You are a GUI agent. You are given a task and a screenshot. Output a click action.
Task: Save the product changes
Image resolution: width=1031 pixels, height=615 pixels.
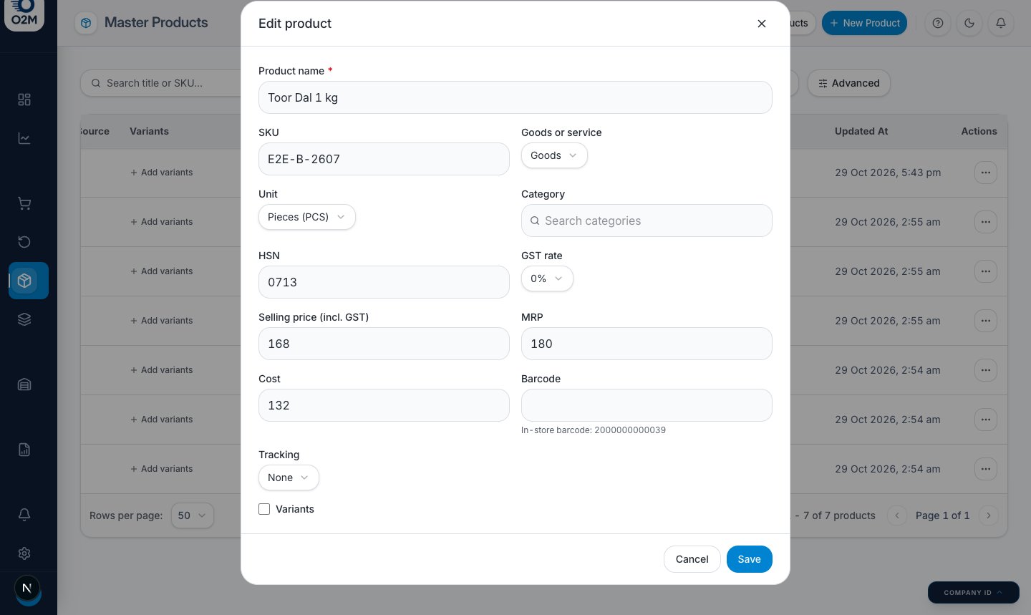(x=750, y=559)
